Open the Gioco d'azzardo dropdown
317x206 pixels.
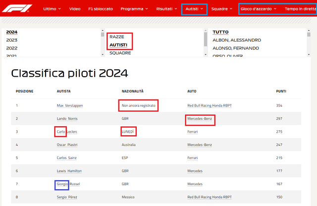pyautogui.click(x=259, y=9)
